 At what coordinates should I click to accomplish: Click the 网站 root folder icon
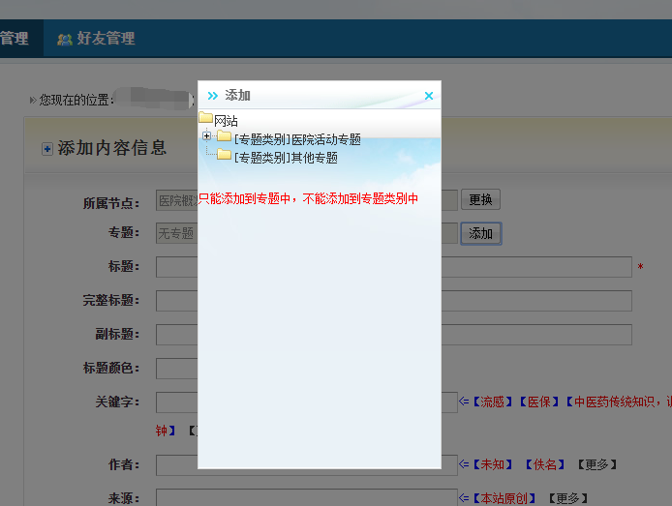[x=205, y=119]
